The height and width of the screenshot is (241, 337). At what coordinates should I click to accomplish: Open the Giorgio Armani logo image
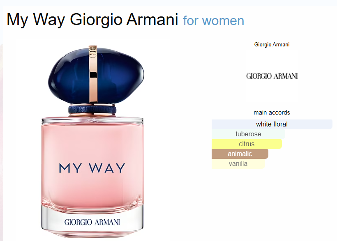tap(272, 76)
